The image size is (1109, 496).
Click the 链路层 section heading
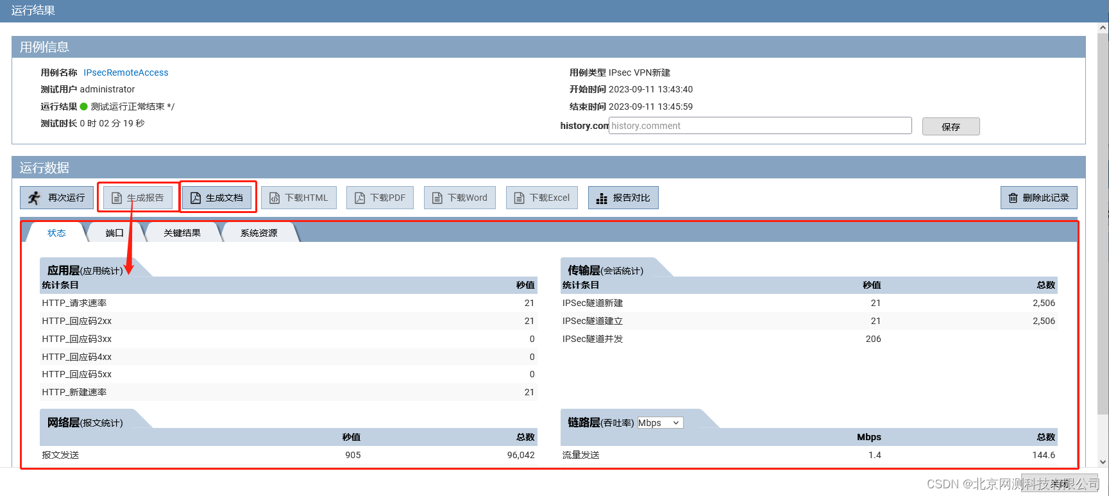(601, 422)
